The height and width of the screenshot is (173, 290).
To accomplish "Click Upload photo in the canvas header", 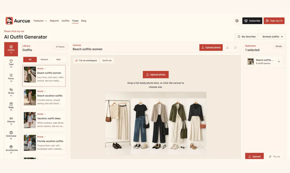I will 211,48.
